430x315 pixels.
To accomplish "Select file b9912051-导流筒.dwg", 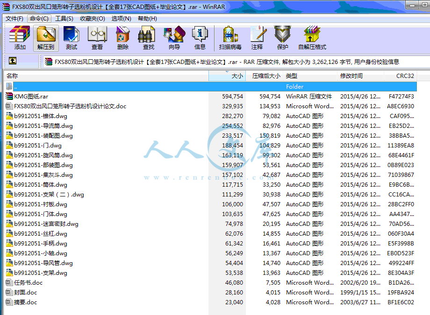I will click(43, 126).
